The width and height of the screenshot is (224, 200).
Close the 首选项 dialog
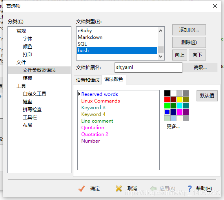215,6
